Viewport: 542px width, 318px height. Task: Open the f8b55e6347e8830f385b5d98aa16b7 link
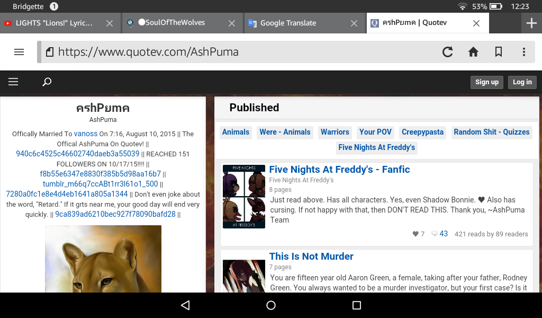tap(100, 174)
